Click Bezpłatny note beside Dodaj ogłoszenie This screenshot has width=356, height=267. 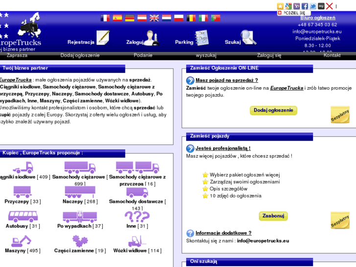click(x=340, y=115)
